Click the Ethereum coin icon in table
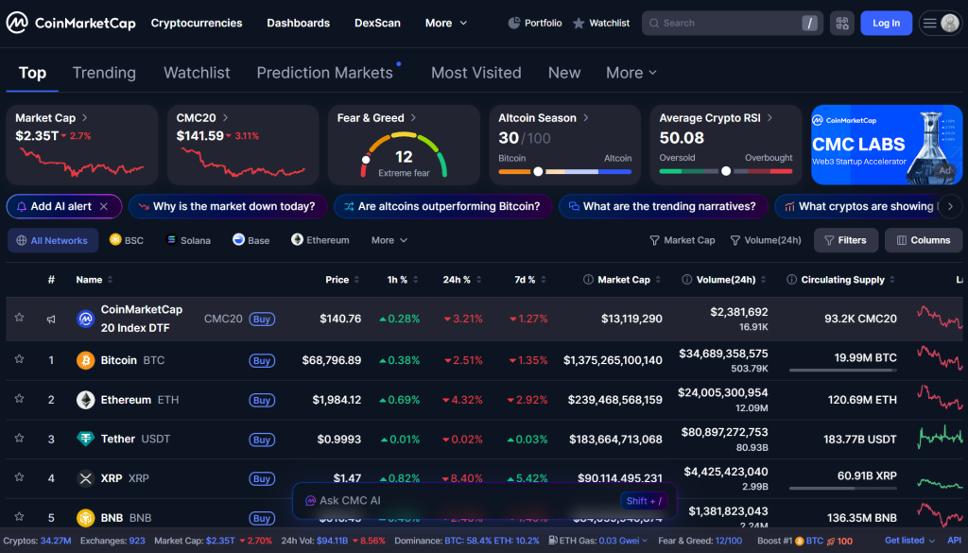This screenshot has height=553, width=968. 85,400
